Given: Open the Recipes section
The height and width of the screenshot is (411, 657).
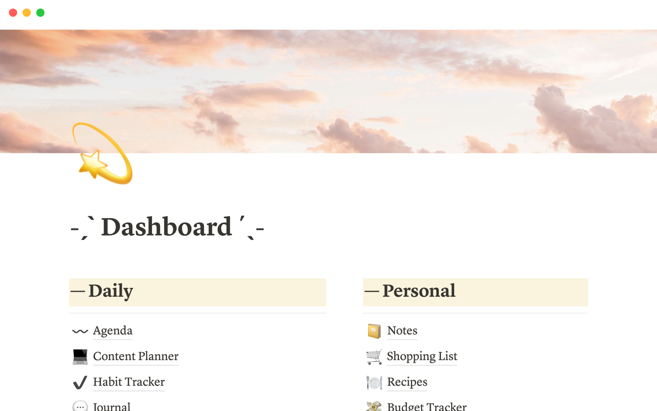Looking at the screenshot, I should point(406,382).
